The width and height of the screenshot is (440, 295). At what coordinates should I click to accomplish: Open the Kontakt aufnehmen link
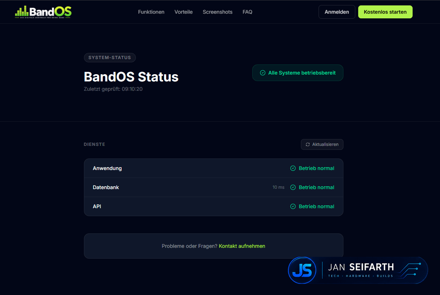(x=242, y=246)
